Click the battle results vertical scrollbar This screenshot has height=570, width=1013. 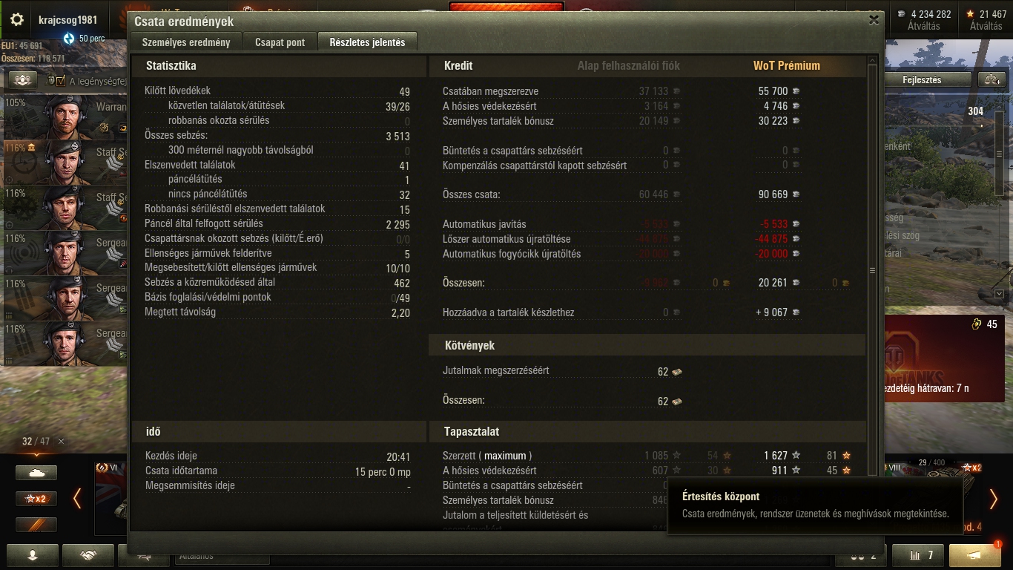pos(873,271)
